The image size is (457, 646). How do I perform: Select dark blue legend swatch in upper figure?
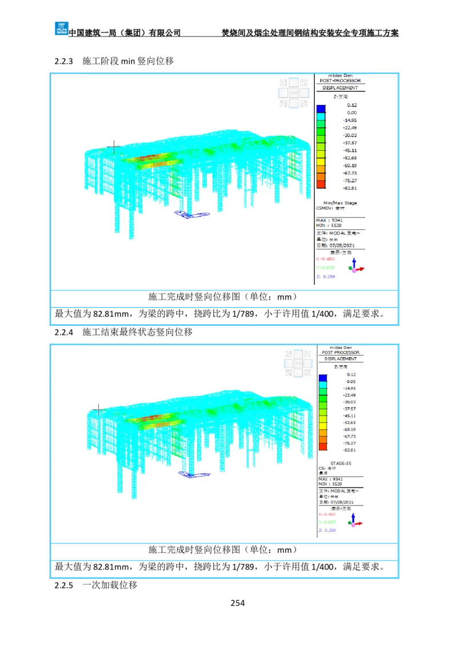click(321, 108)
